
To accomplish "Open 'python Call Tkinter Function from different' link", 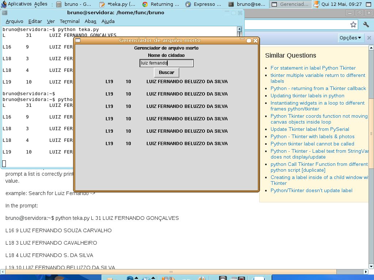I will click(319, 167).
